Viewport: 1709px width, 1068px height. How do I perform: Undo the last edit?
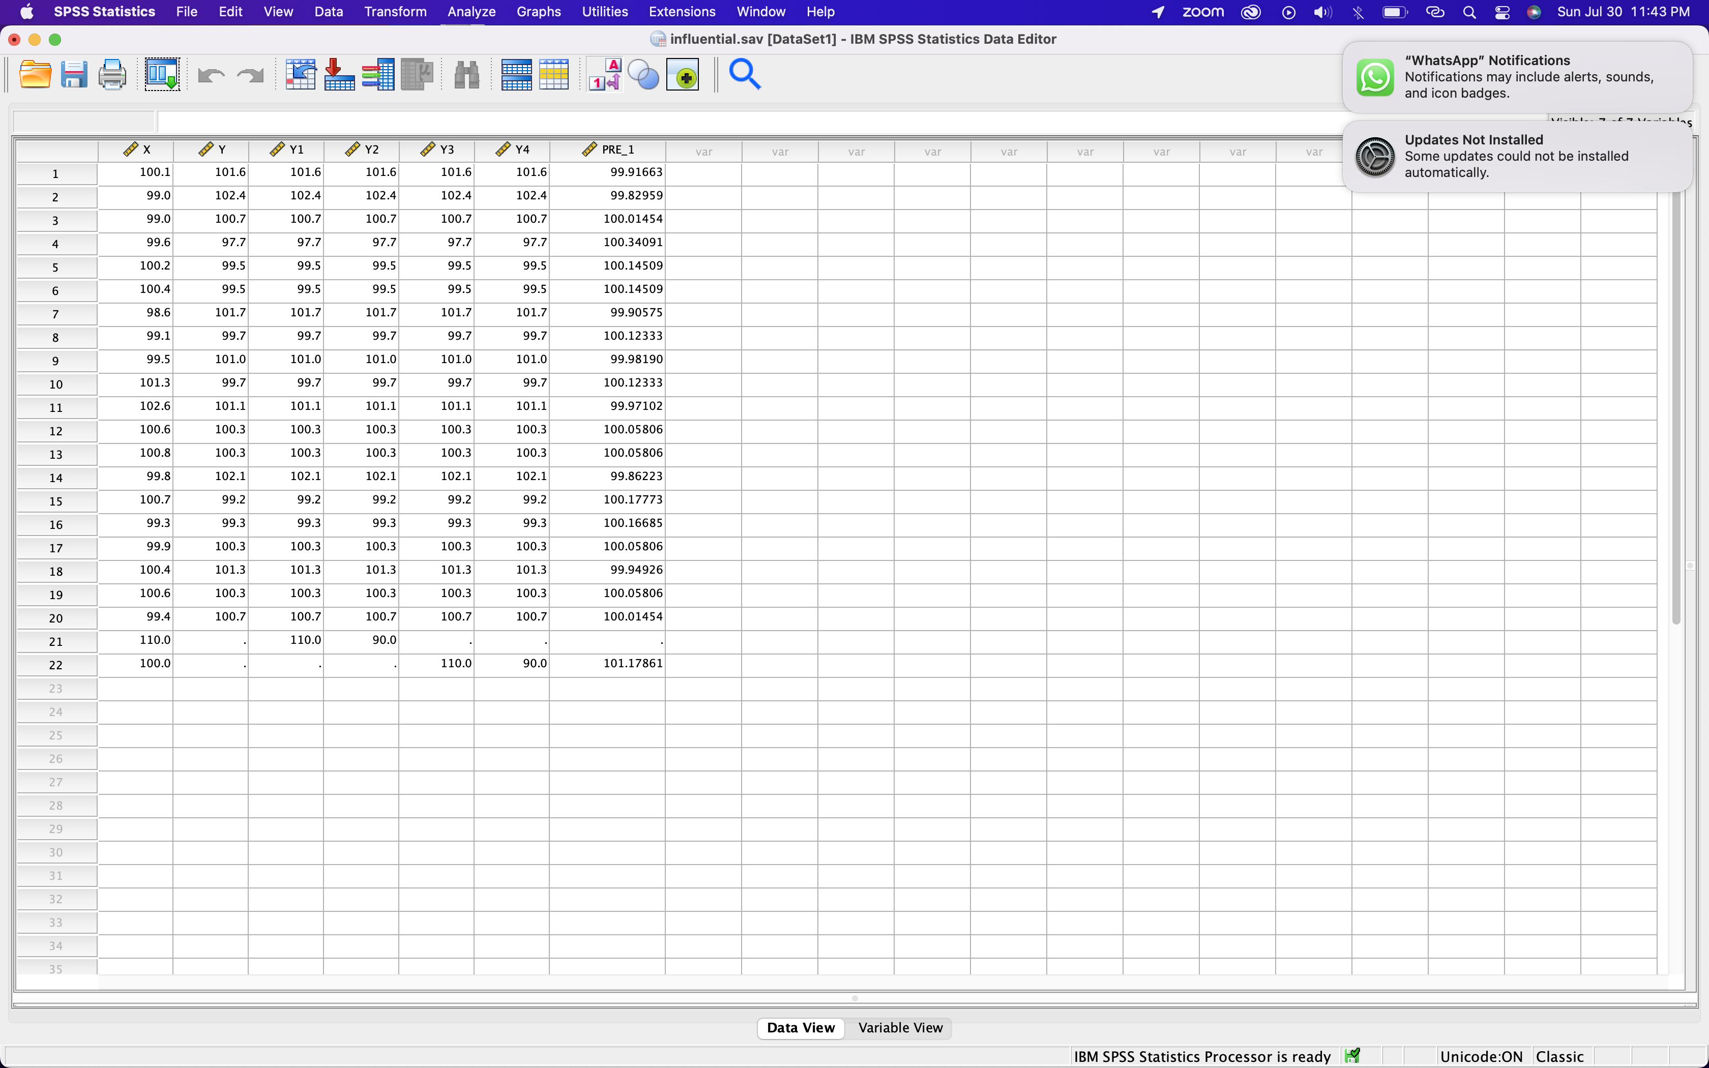210,74
